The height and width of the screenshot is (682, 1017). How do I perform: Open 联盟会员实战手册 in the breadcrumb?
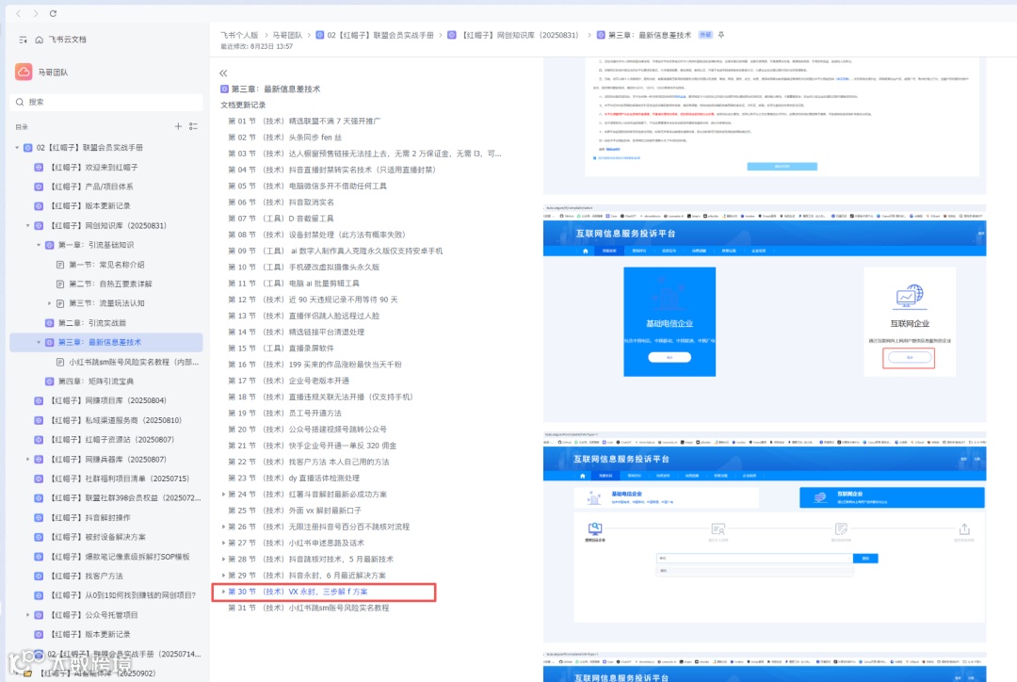[375, 35]
